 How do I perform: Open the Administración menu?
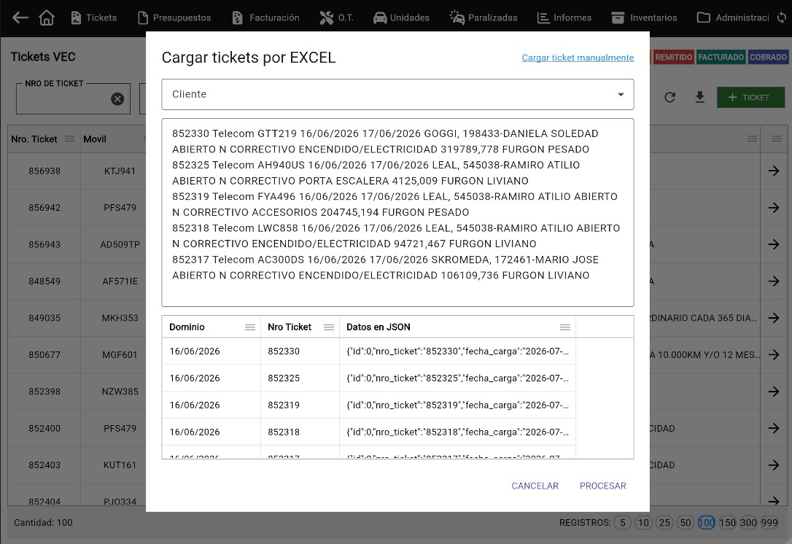pyautogui.click(x=733, y=18)
